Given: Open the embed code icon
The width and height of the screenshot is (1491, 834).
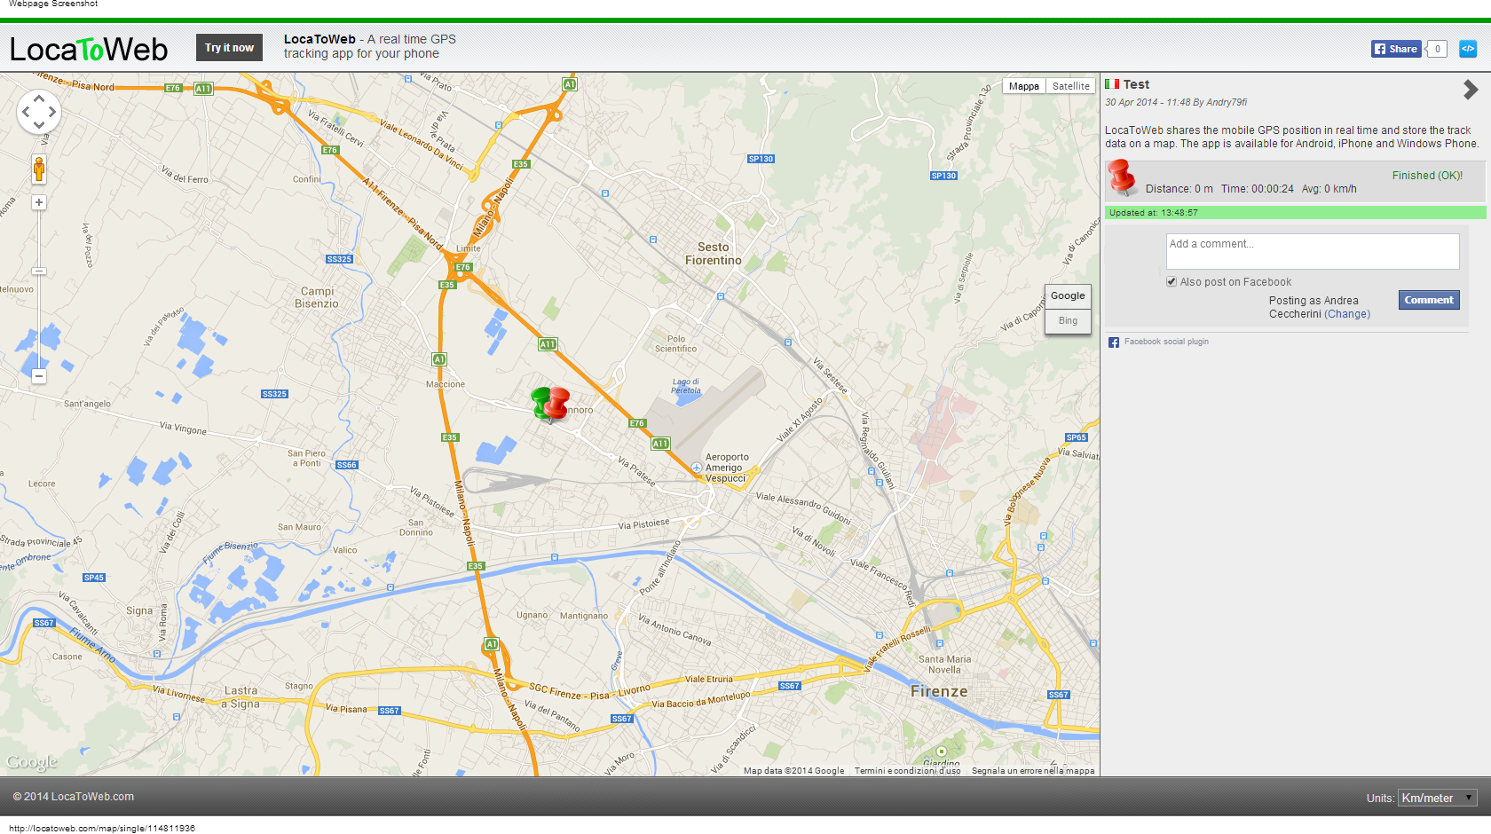Looking at the screenshot, I should point(1469,49).
